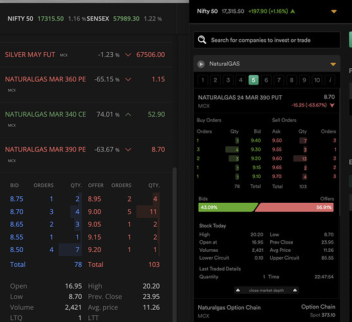Select SILVER MAY FUT row
Viewport: 352px width, 322px height.
coord(86,55)
